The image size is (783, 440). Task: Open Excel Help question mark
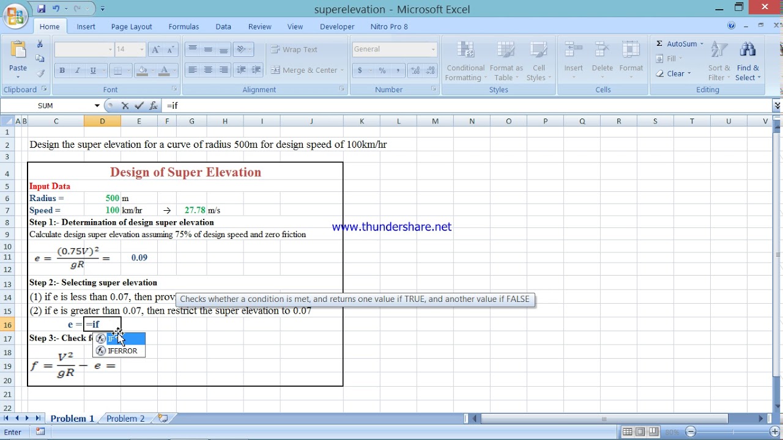coord(731,26)
